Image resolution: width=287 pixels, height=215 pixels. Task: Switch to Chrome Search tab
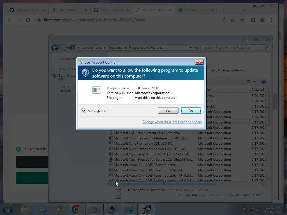tap(112, 10)
